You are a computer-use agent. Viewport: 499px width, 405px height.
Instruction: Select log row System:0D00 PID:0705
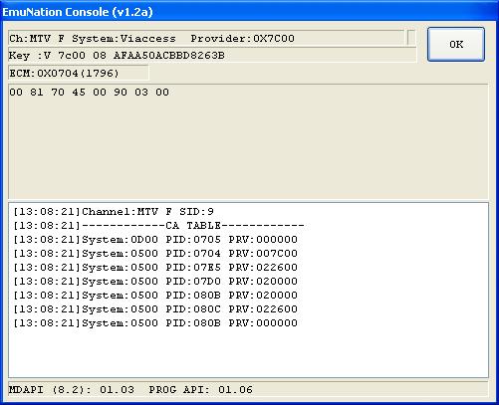[x=155, y=240]
